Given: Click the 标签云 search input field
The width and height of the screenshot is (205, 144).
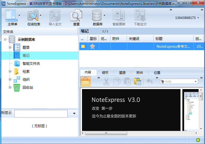Looking at the screenshot, I should tap(41, 114).
